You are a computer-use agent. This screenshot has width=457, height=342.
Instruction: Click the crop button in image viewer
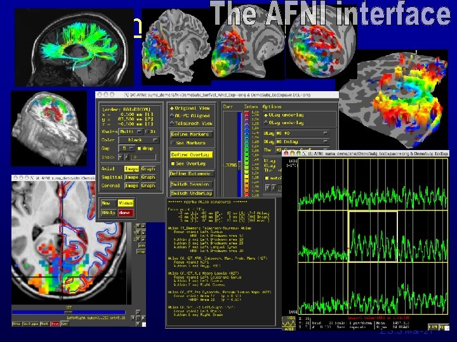(x=141, y=251)
